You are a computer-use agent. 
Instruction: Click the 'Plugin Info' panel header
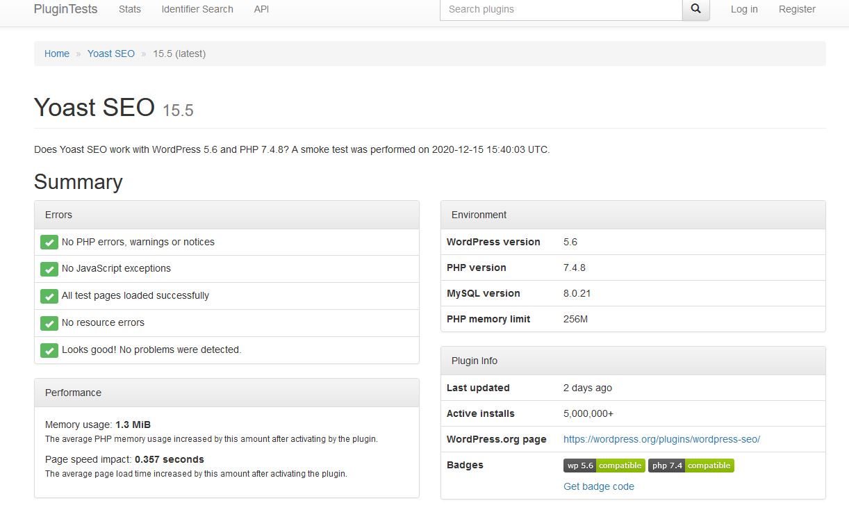pos(633,361)
